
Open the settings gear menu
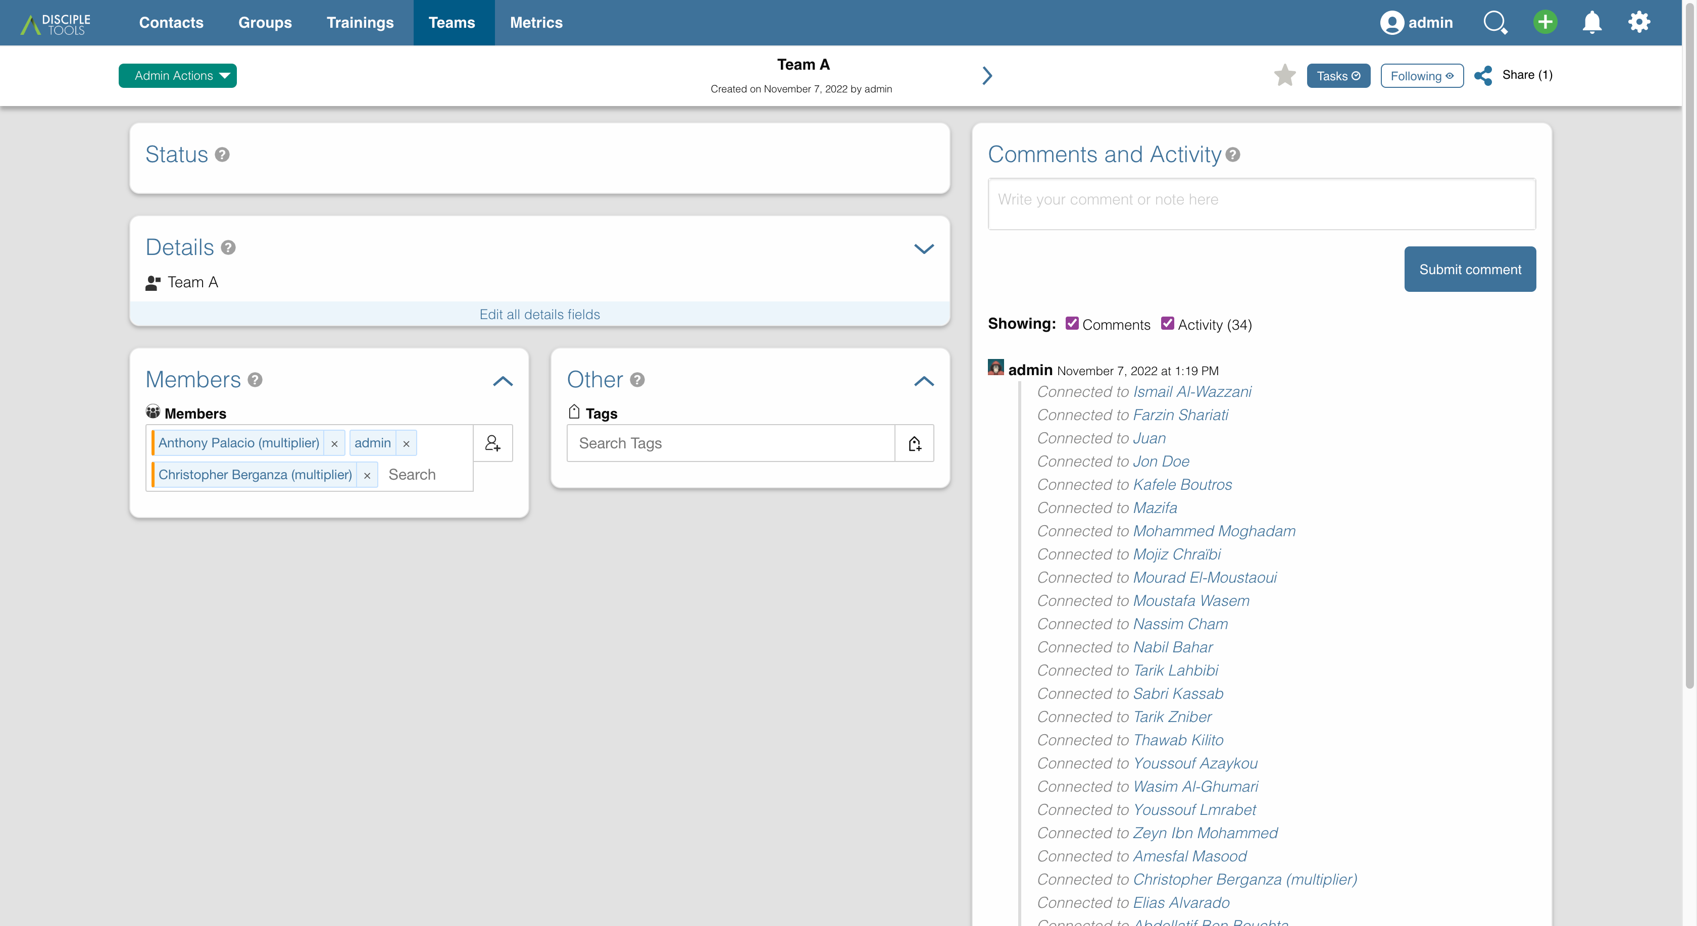point(1639,22)
